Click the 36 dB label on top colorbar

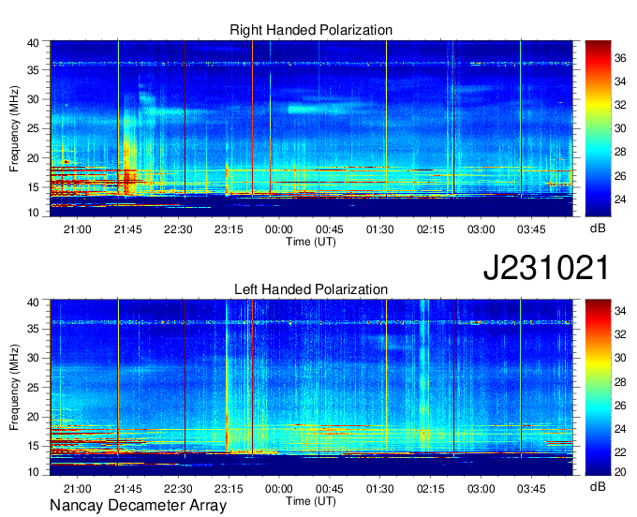tap(620, 58)
